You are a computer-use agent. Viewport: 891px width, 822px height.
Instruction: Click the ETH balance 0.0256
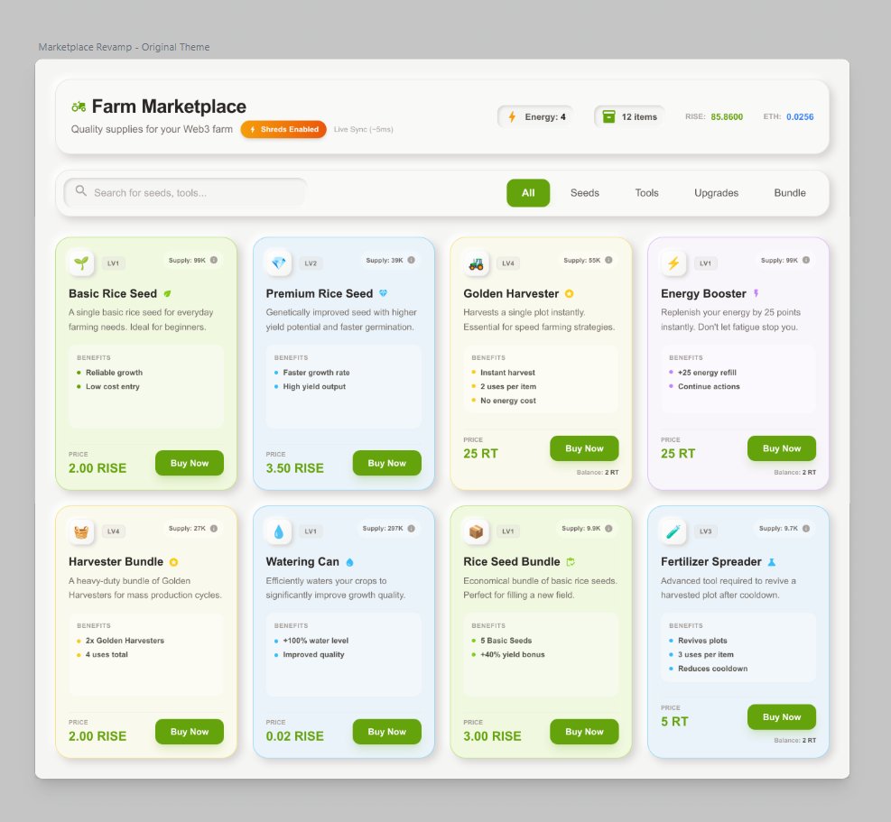(x=800, y=117)
